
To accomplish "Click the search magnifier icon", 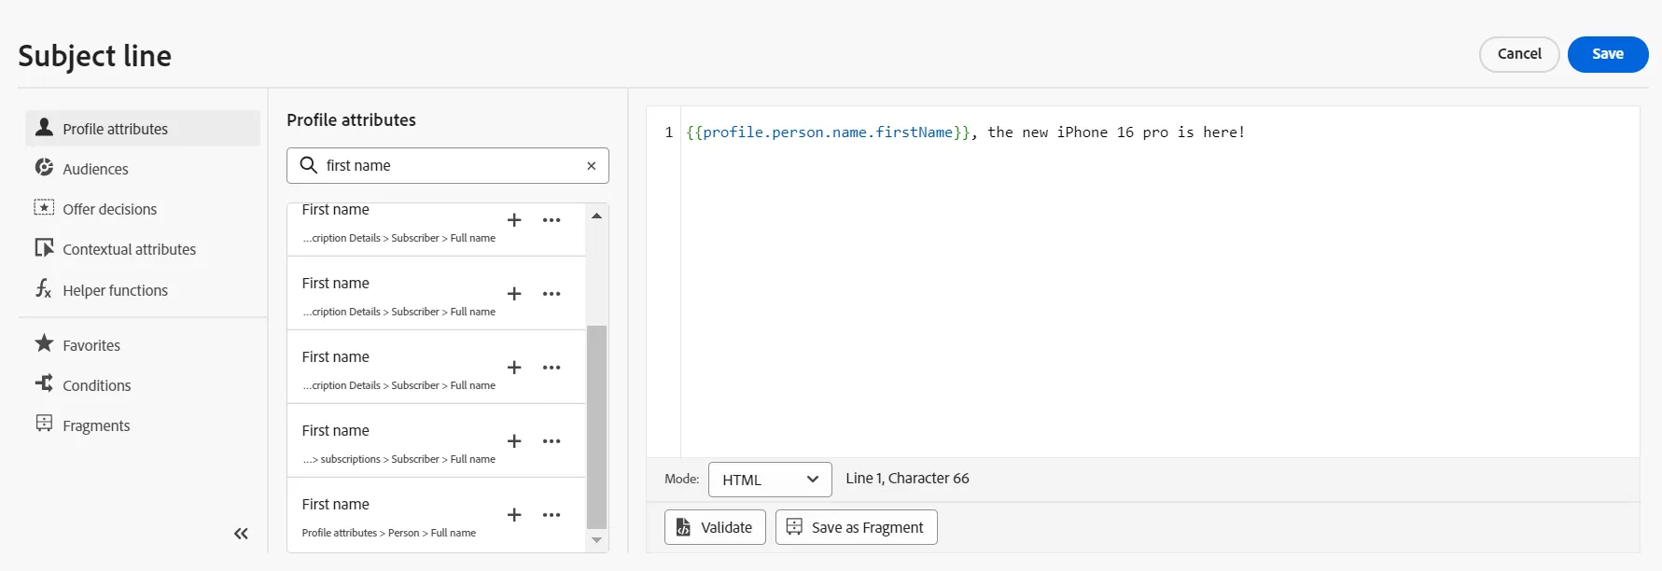I will (x=308, y=165).
